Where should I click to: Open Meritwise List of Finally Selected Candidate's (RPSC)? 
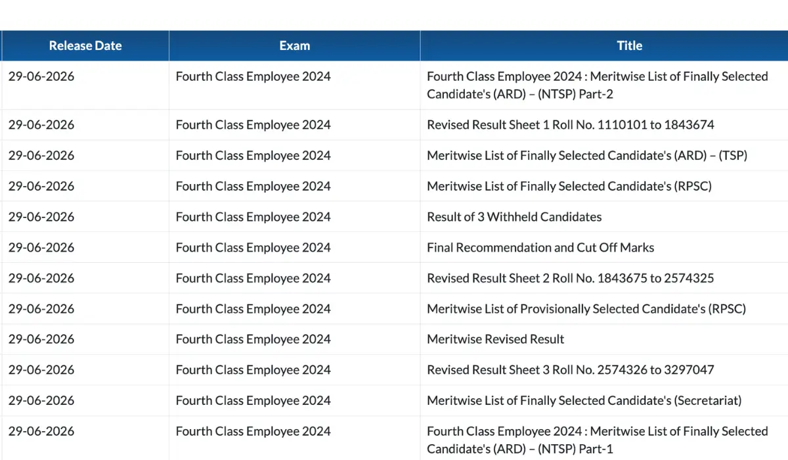(569, 186)
